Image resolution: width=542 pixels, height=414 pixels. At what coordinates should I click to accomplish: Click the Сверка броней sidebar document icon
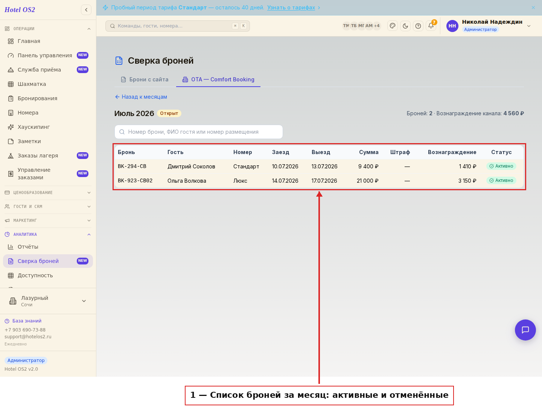coord(11,261)
